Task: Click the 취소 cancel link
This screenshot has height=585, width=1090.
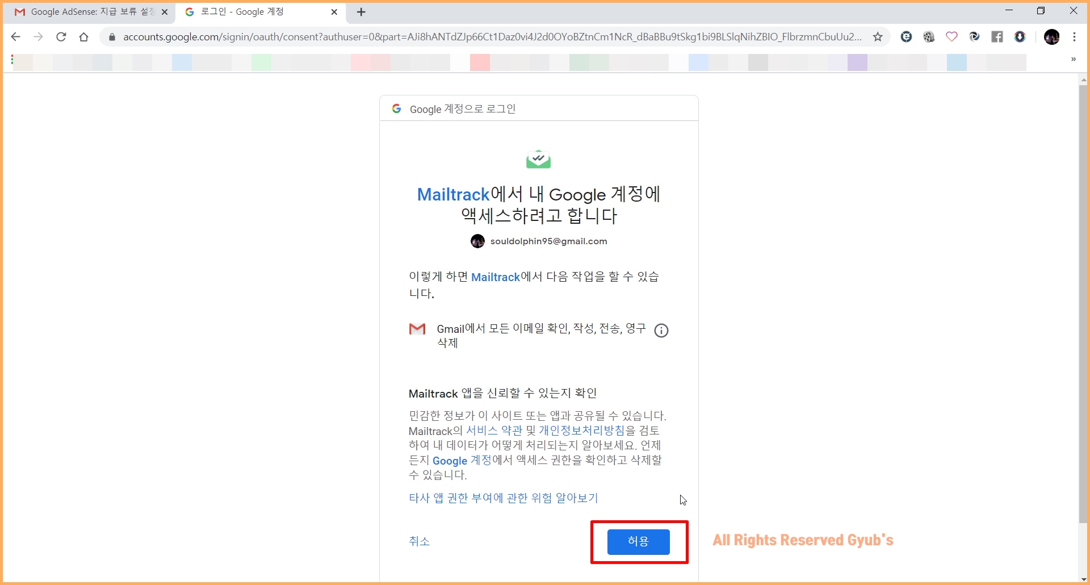Action: coord(419,541)
